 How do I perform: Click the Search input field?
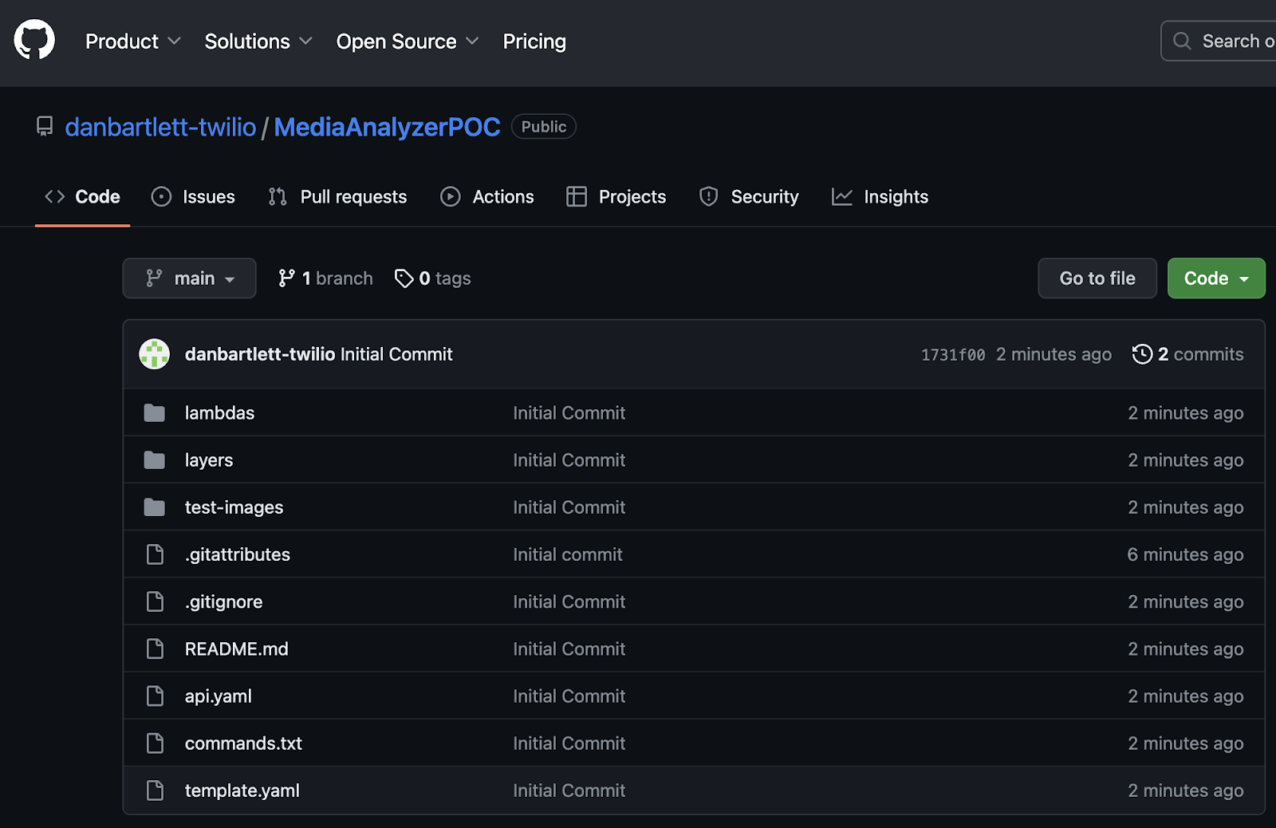coord(1219,41)
